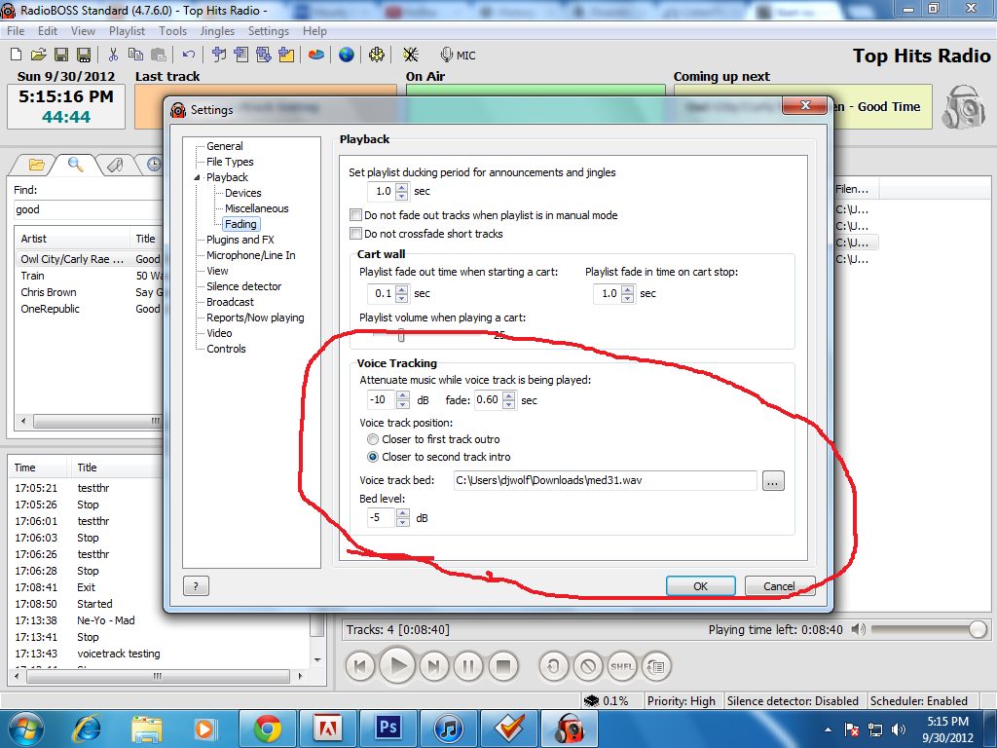Add a folder with the yellow folder plus icon

tap(286, 55)
